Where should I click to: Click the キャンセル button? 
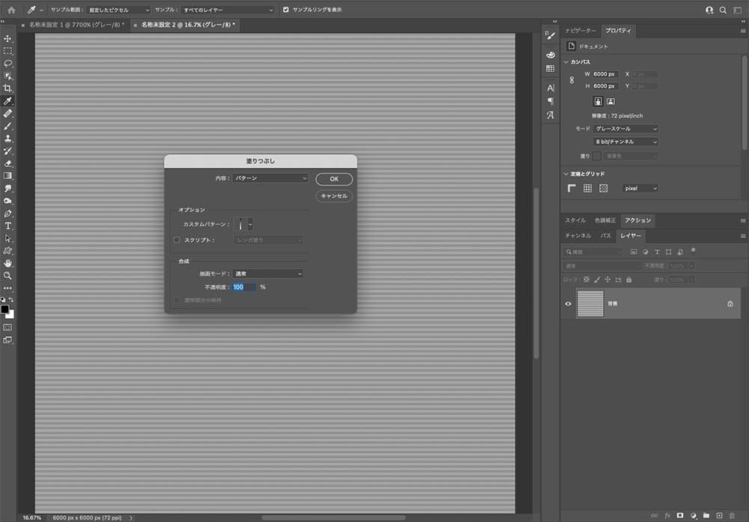coord(334,195)
